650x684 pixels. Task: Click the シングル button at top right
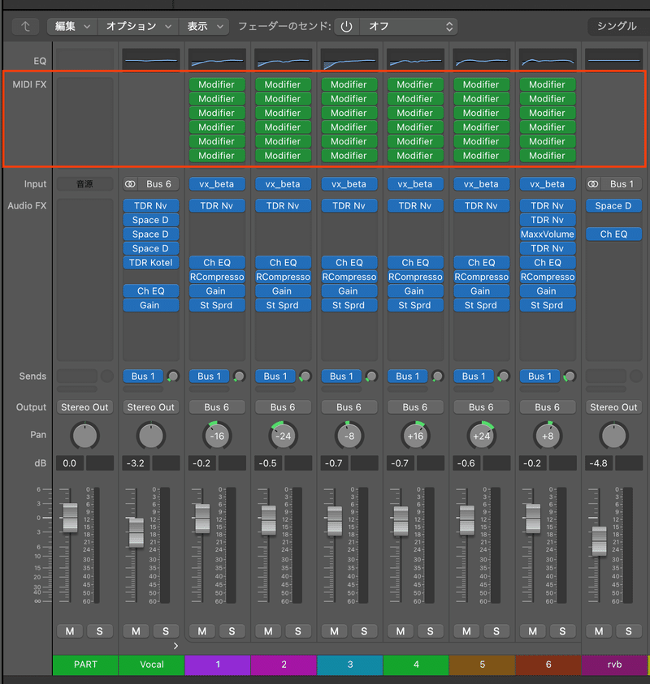point(616,25)
